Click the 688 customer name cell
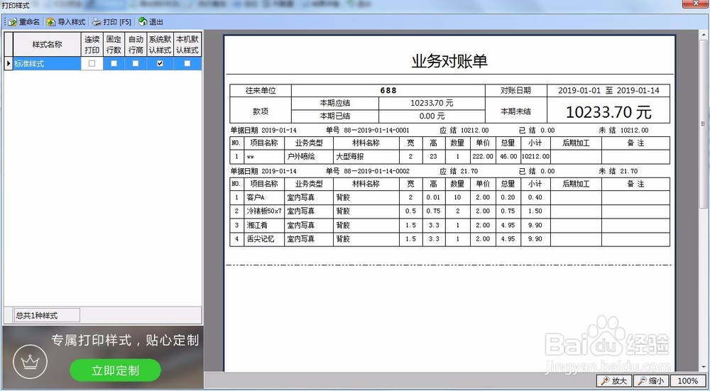 [x=388, y=91]
